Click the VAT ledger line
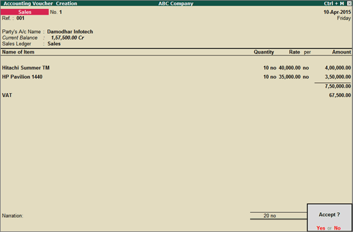 point(7,96)
